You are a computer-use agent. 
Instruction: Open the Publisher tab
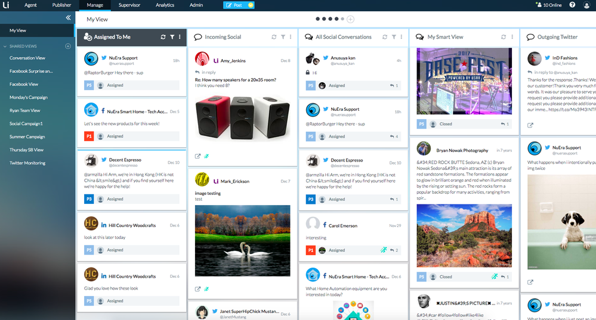[x=61, y=5]
